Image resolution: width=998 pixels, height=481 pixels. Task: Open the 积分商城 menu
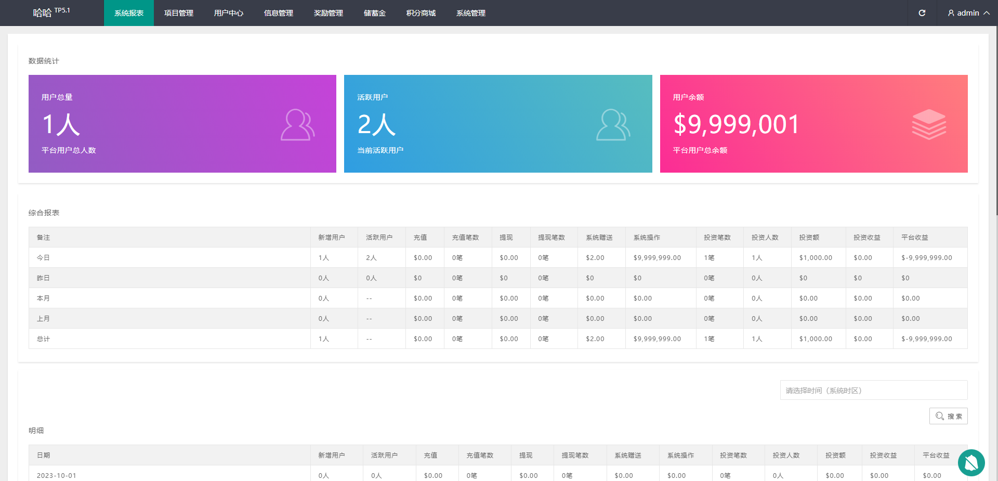pyautogui.click(x=421, y=13)
